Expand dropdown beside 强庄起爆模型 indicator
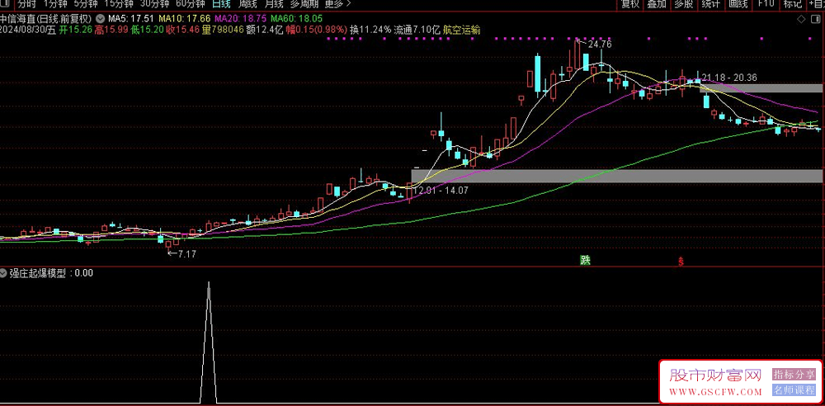This screenshot has width=825, height=406. pyautogui.click(x=4, y=273)
